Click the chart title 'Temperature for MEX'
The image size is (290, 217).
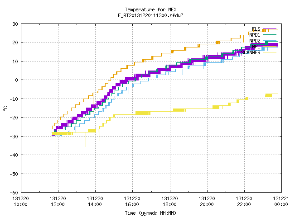(150, 9)
